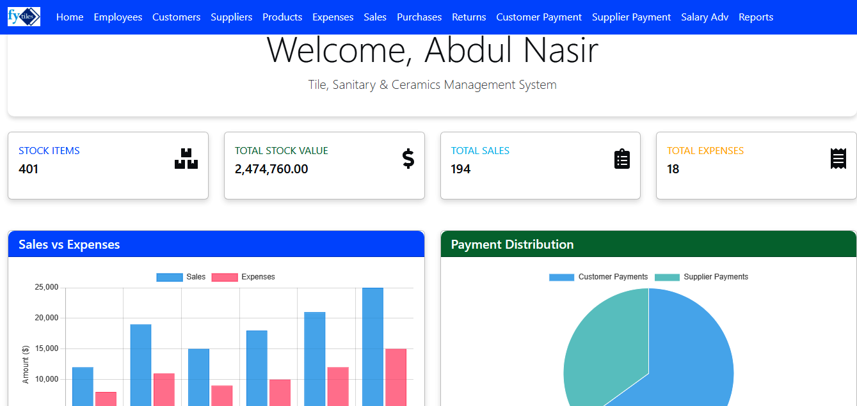Click the boxes icon on Stock Items card
Viewport: 857px width, 406px height.
186,159
